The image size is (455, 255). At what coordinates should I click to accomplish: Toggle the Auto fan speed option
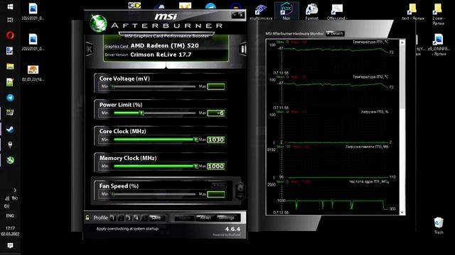click(x=219, y=185)
